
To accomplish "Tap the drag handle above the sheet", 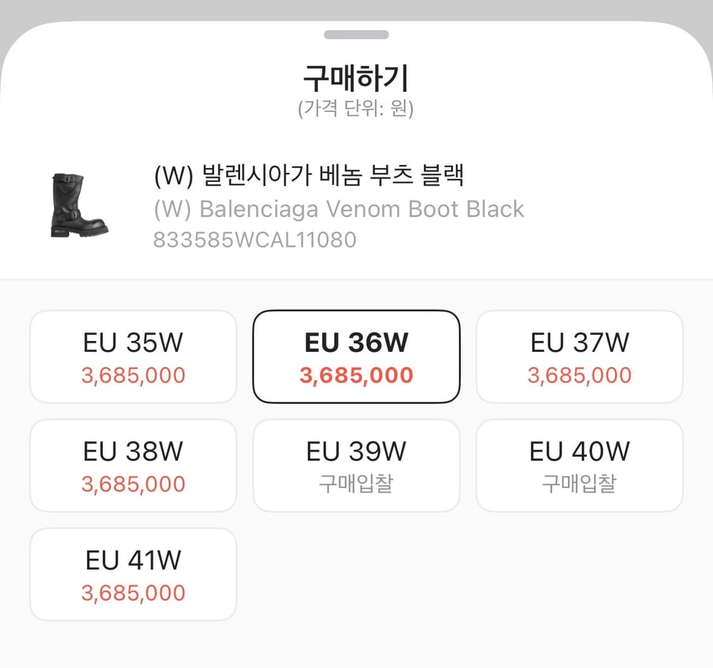I will pos(356,35).
